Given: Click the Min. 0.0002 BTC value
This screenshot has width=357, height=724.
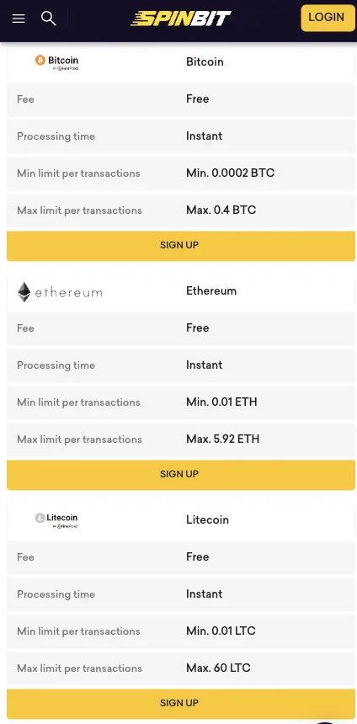Looking at the screenshot, I should (230, 173).
